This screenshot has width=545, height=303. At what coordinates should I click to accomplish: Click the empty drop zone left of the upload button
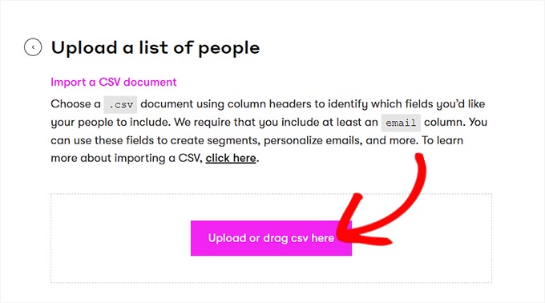pyautogui.click(x=120, y=238)
